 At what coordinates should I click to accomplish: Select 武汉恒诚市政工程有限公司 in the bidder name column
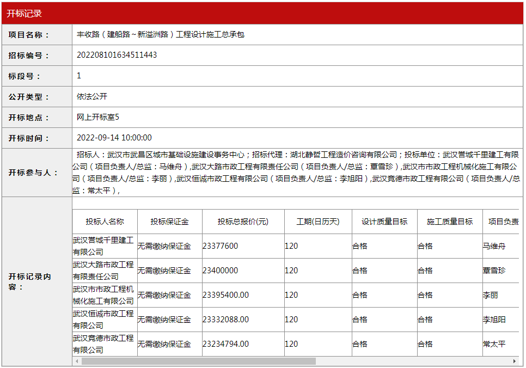tap(103, 320)
